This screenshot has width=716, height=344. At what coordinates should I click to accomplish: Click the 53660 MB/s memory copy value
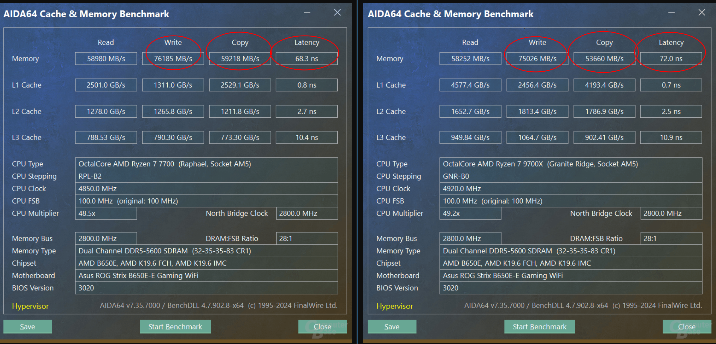604,59
